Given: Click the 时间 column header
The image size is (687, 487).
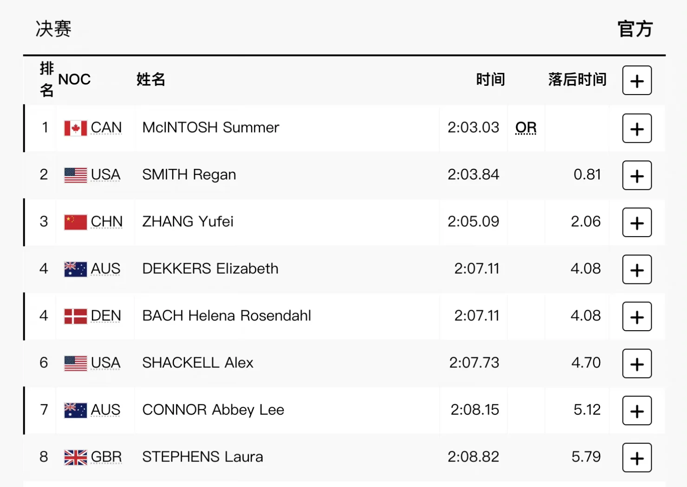Looking at the screenshot, I should pyautogui.click(x=490, y=79).
